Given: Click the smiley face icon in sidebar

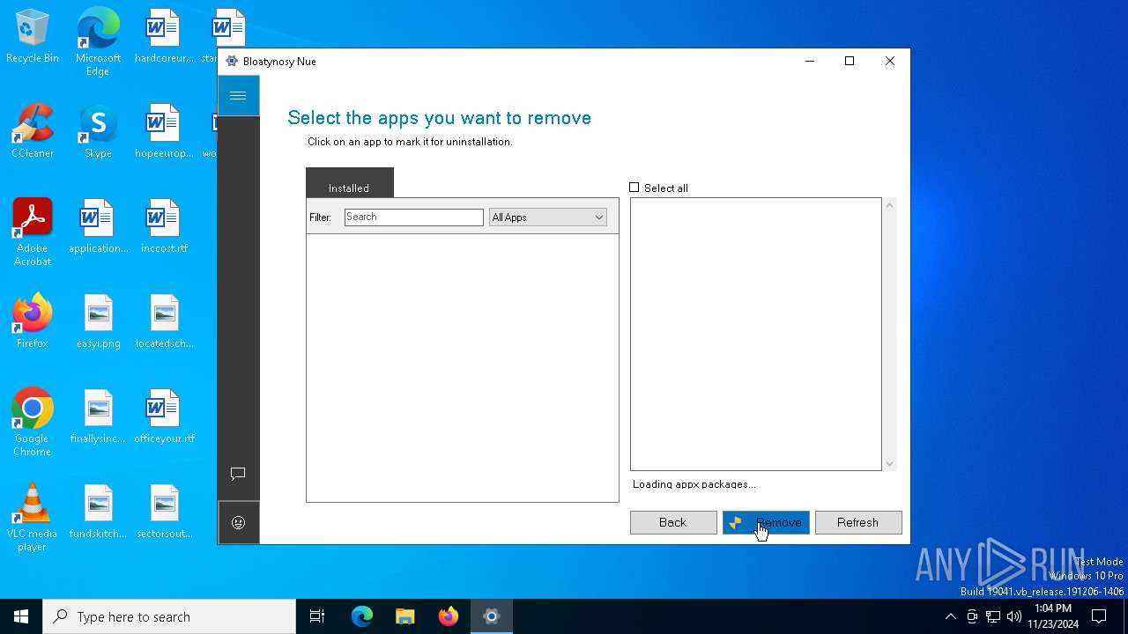Looking at the screenshot, I should 238,522.
